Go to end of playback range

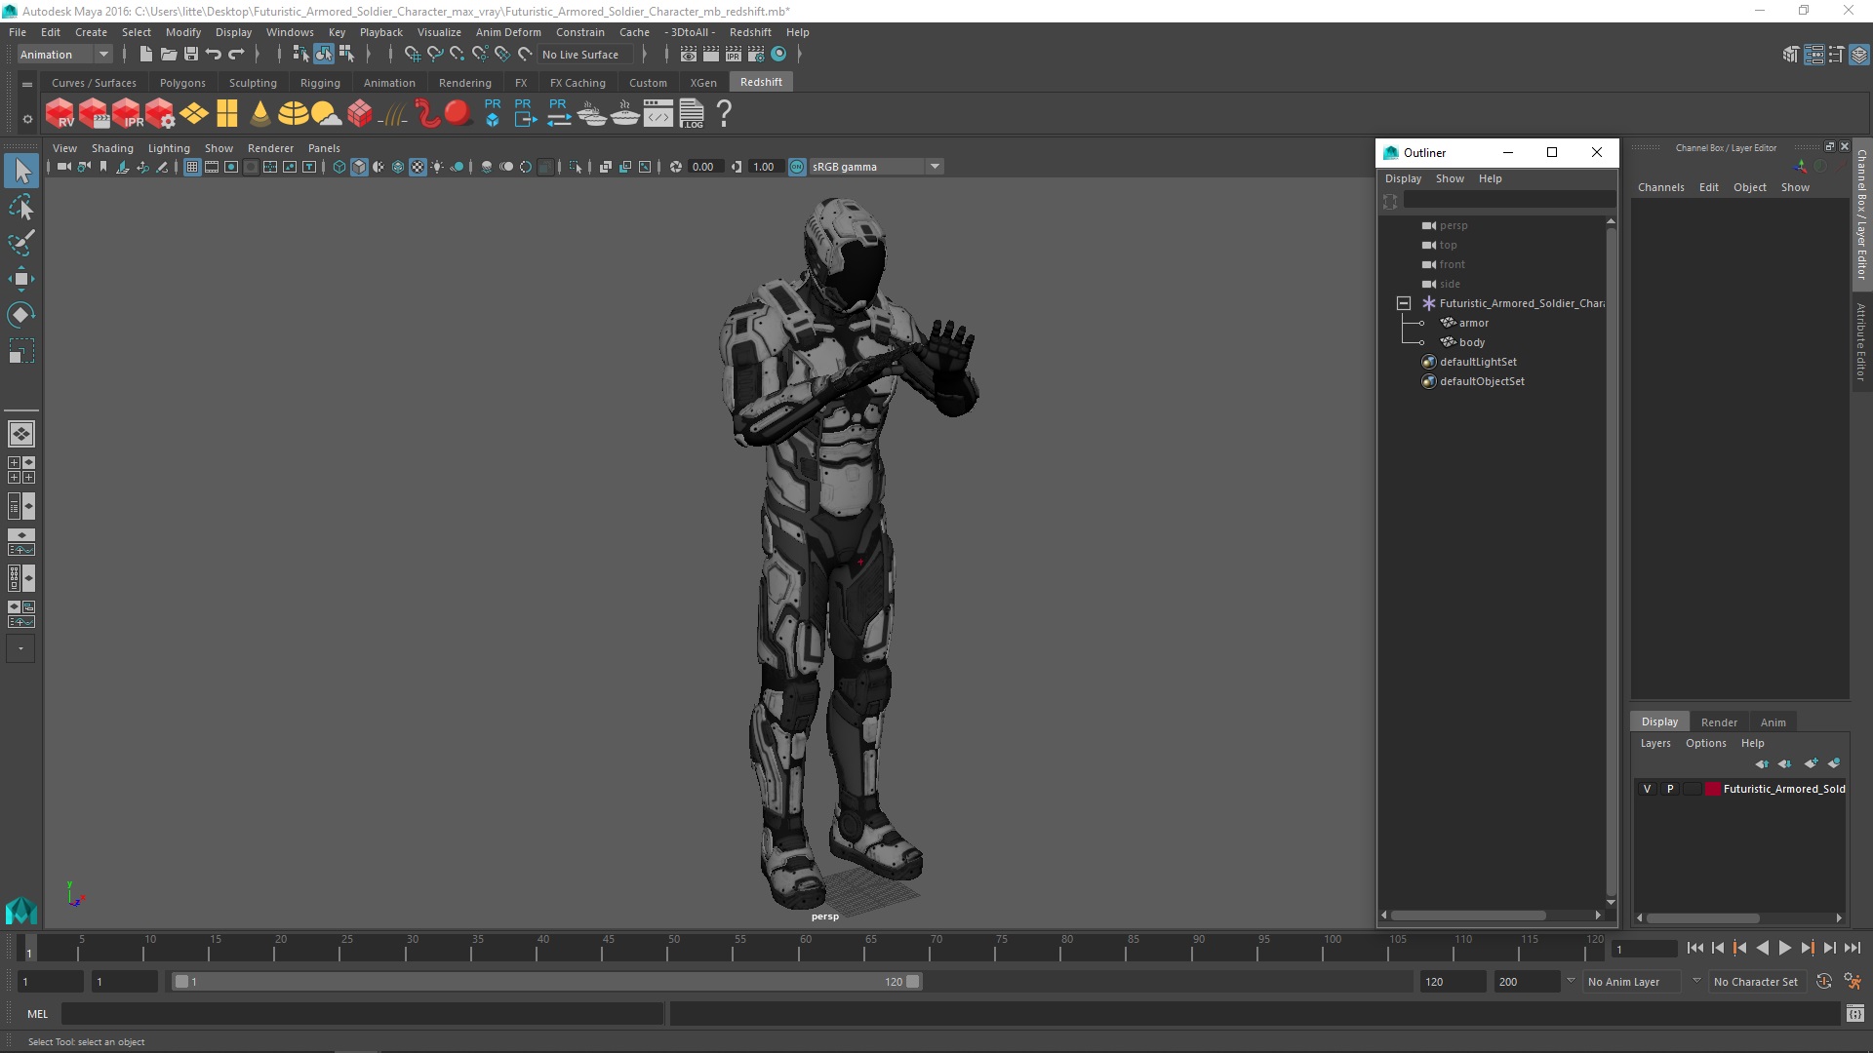click(x=1852, y=948)
